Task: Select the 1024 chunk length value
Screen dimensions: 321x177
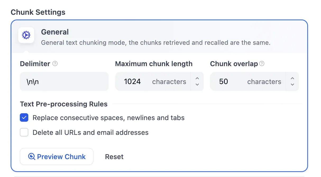Action: [x=132, y=81]
